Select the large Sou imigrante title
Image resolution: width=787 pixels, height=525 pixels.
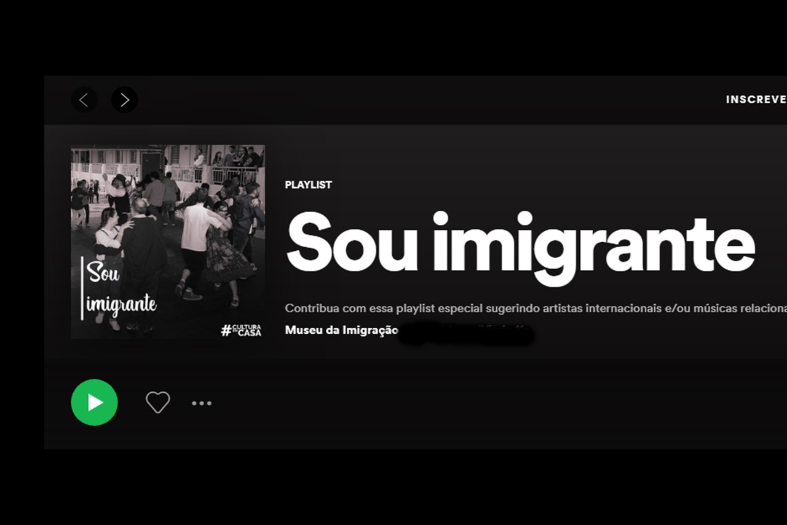[520, 244]
